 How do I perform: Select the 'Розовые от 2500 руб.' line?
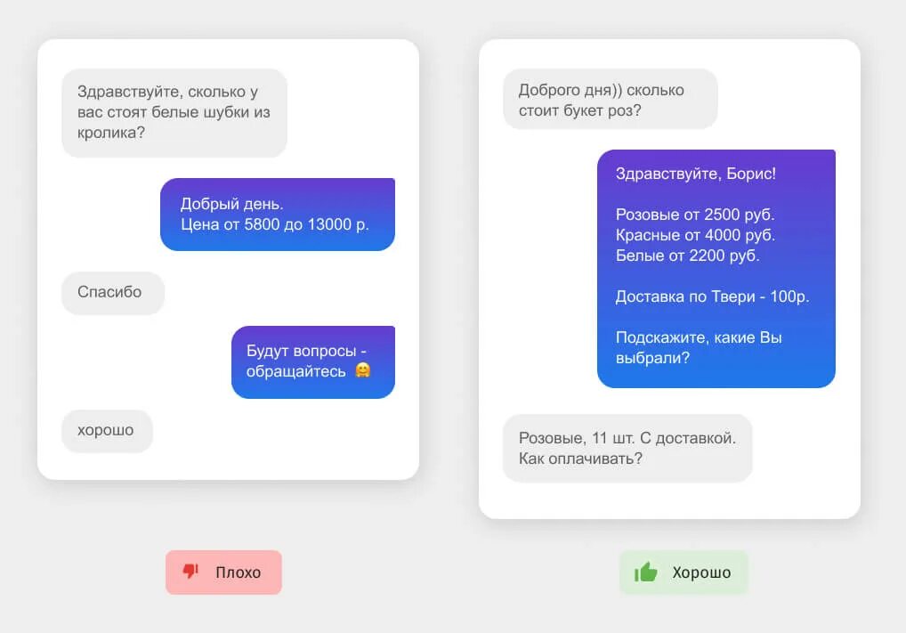[695, 215]
